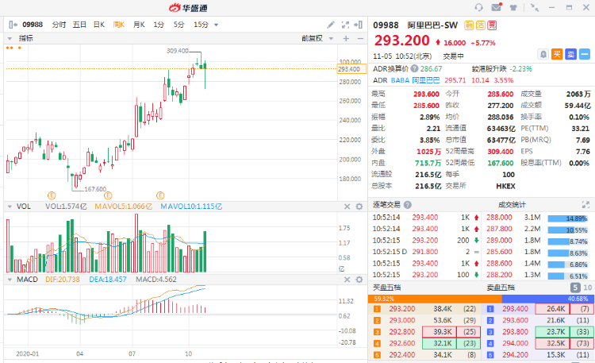595x363 pixels.
Task: Switch to 分时 intraday chart tab
Action: [x=59, y=25]
